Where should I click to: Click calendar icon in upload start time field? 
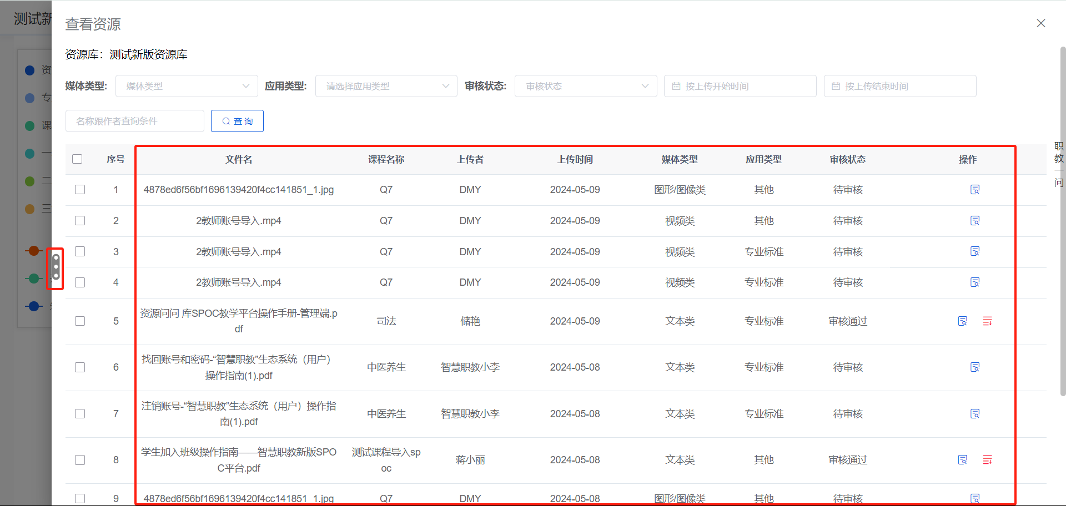[676, 86]
